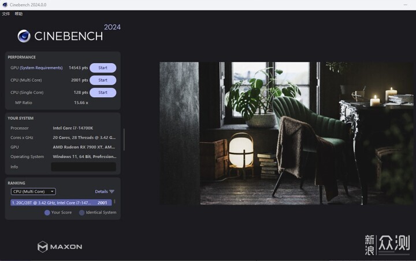Open the System Requirements link
416x261 pixels.
click(41, 68)
